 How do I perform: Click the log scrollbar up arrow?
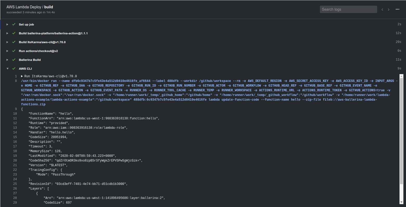tap(401, 76)
